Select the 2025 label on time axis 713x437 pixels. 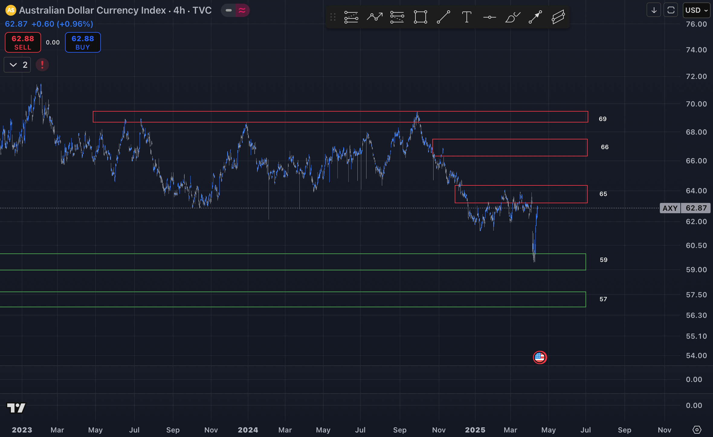475,430
